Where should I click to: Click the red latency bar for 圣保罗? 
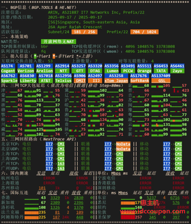point(128,217)
